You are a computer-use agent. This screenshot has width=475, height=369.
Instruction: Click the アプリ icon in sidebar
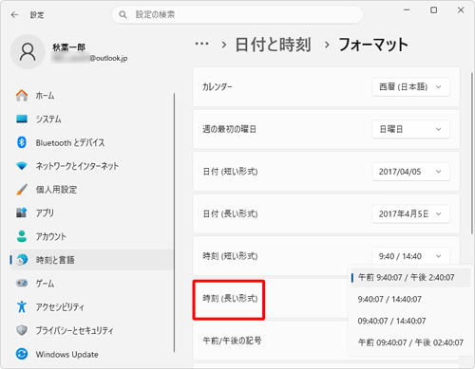22,212
